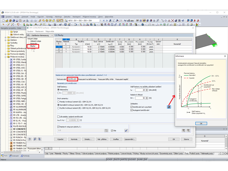The height and width of the screenshot is (171, 228).
Task: Open the Podloží prutu bottom table tab
Action: (195, 154)
